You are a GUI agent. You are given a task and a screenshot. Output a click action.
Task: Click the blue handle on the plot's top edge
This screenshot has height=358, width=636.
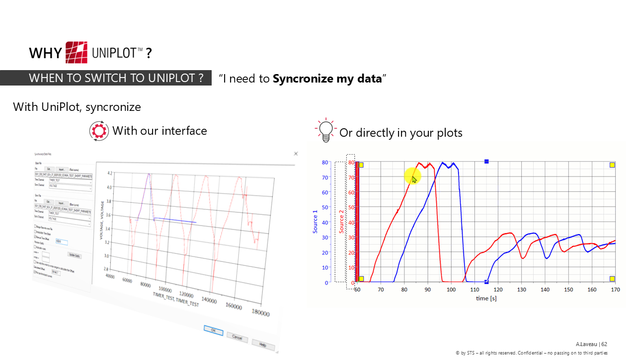[486, 162]
